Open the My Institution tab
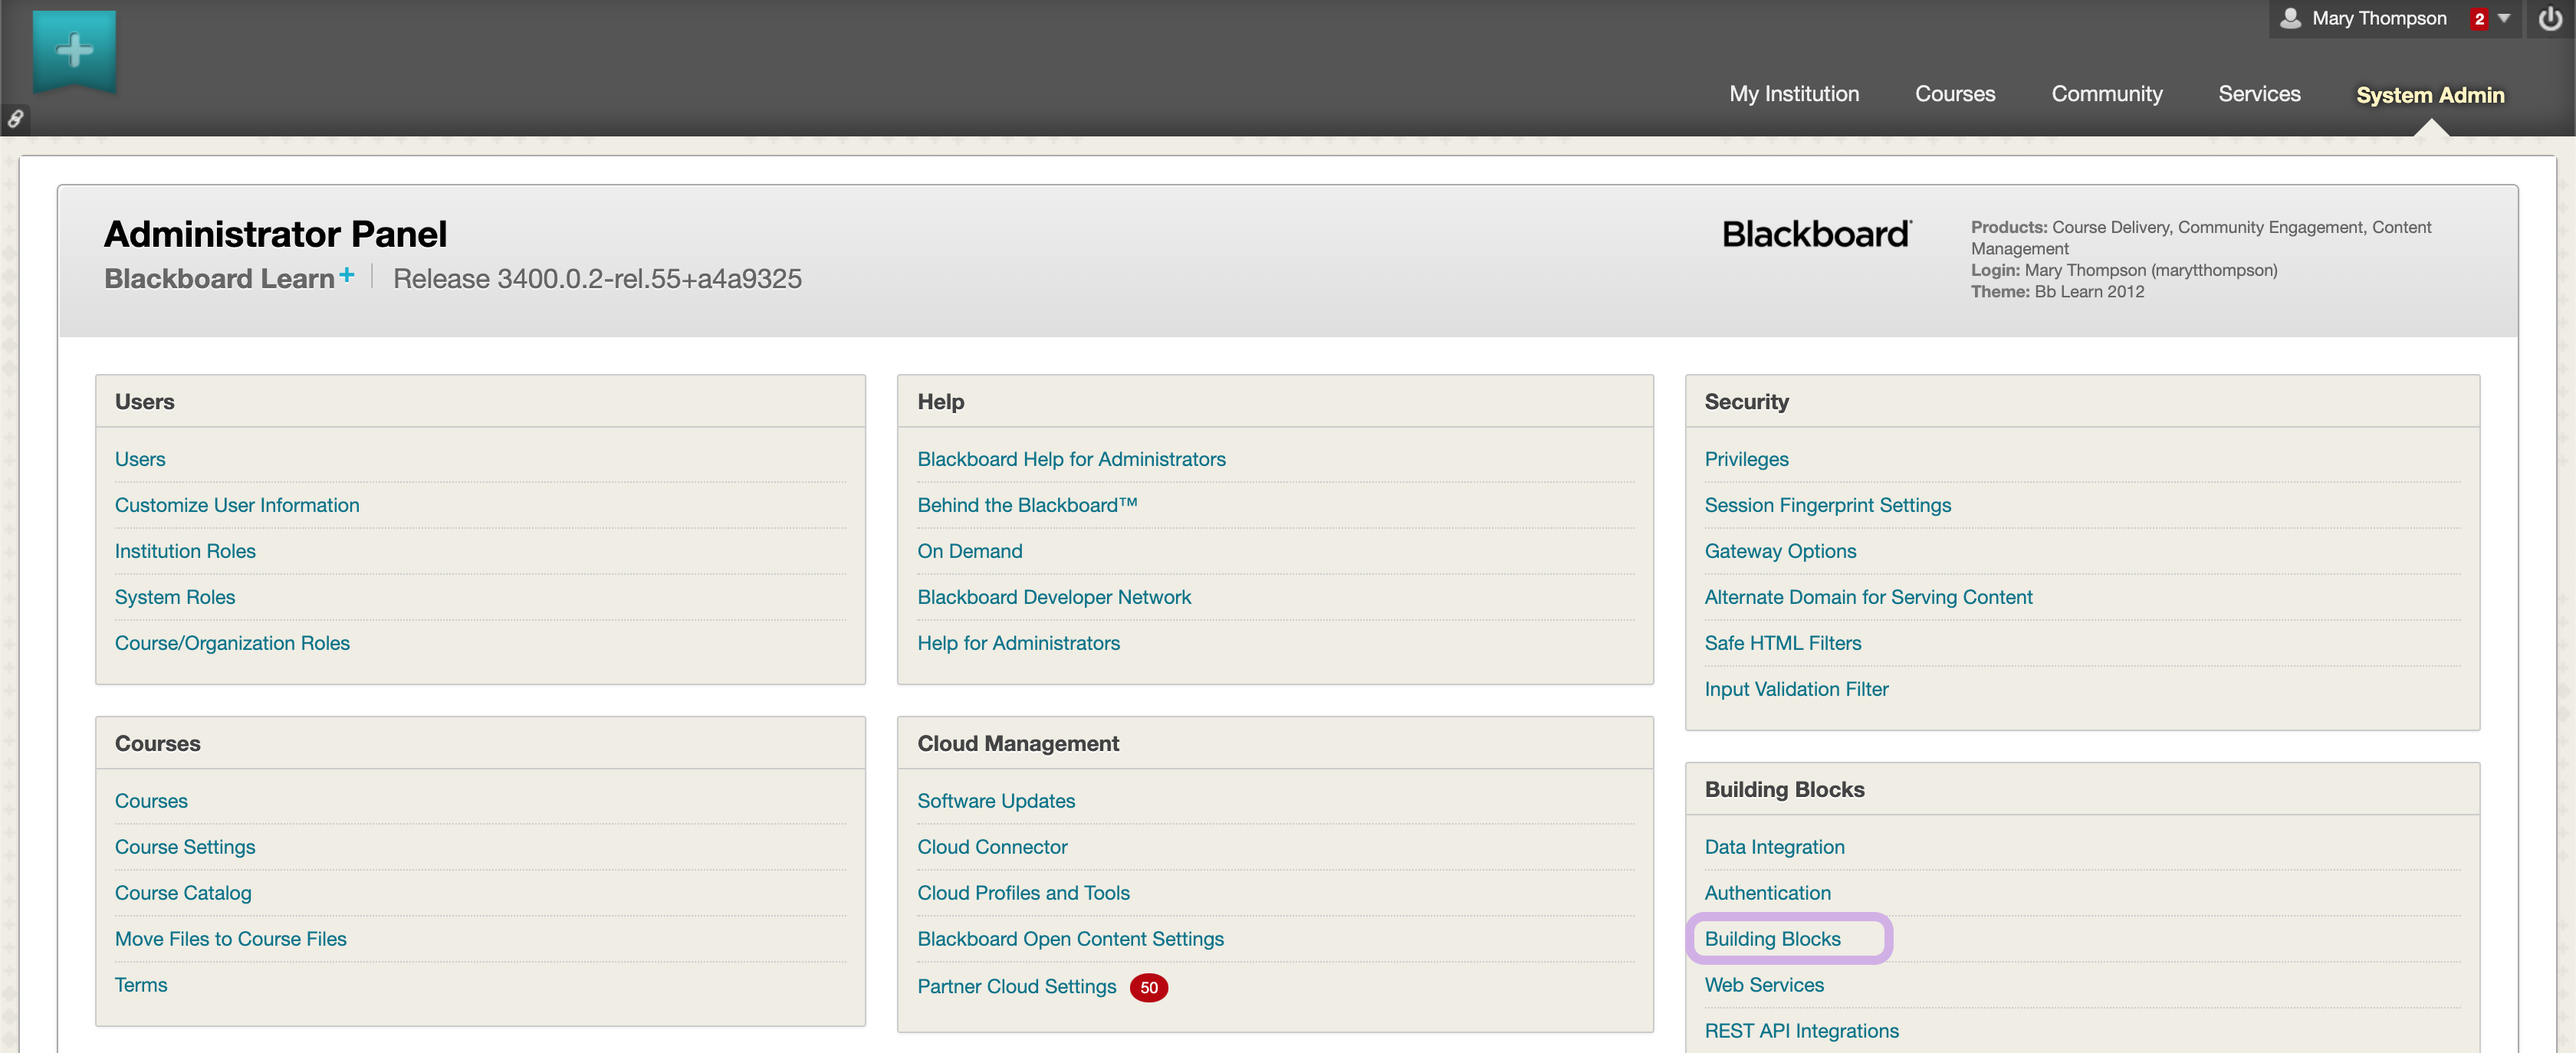The height and width of the screenshot is (1053, 2576). click(1794, 94)
